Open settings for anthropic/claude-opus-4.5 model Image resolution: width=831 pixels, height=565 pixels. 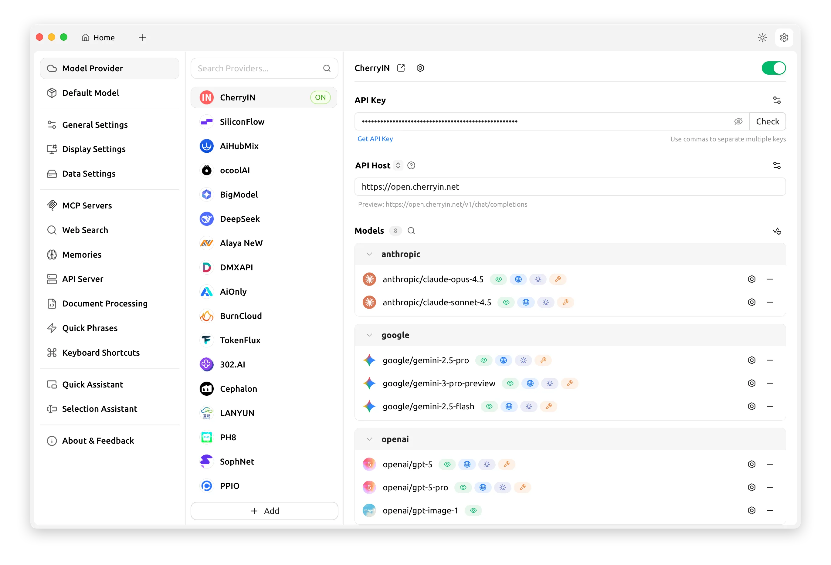click(751, 279)
